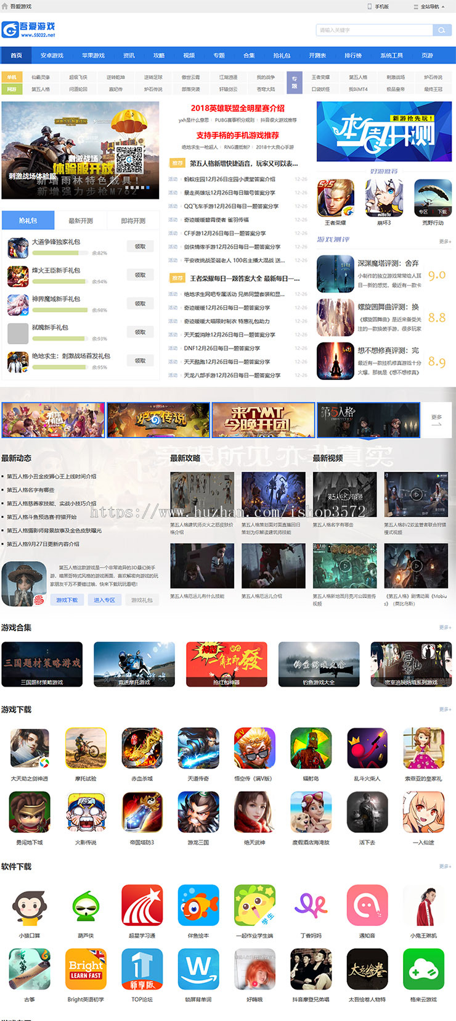Claim 绝地求生 刺激战场首发礼包 via 领取
Image resolution: width=456 pixels, height=1021 pixels.
point(140,360)
